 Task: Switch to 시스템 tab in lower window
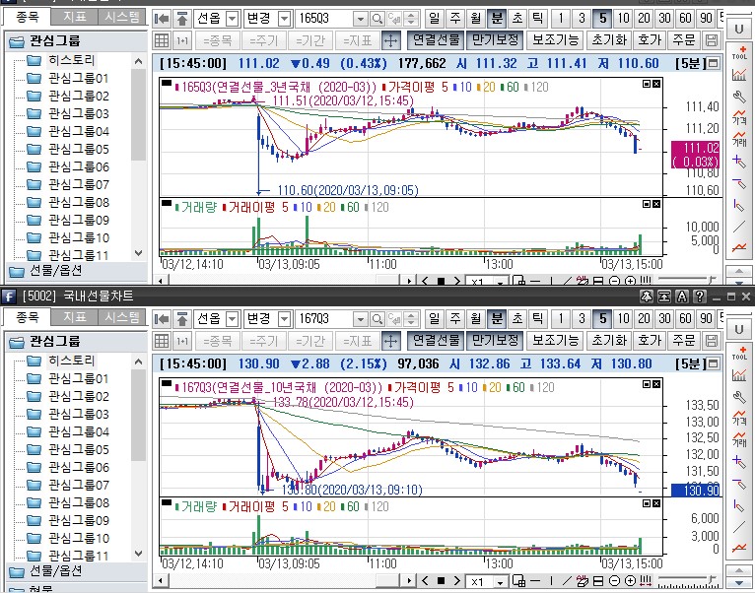122,317
